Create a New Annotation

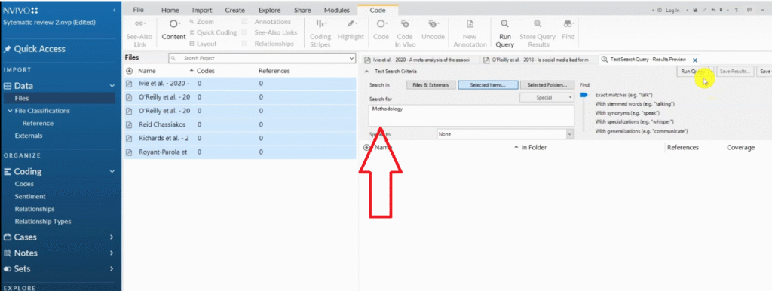click(x=470, y=33)
